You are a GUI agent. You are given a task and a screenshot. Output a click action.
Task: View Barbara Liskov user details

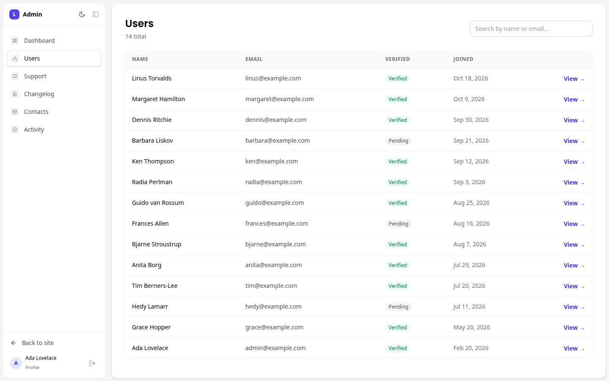(574, 141)
